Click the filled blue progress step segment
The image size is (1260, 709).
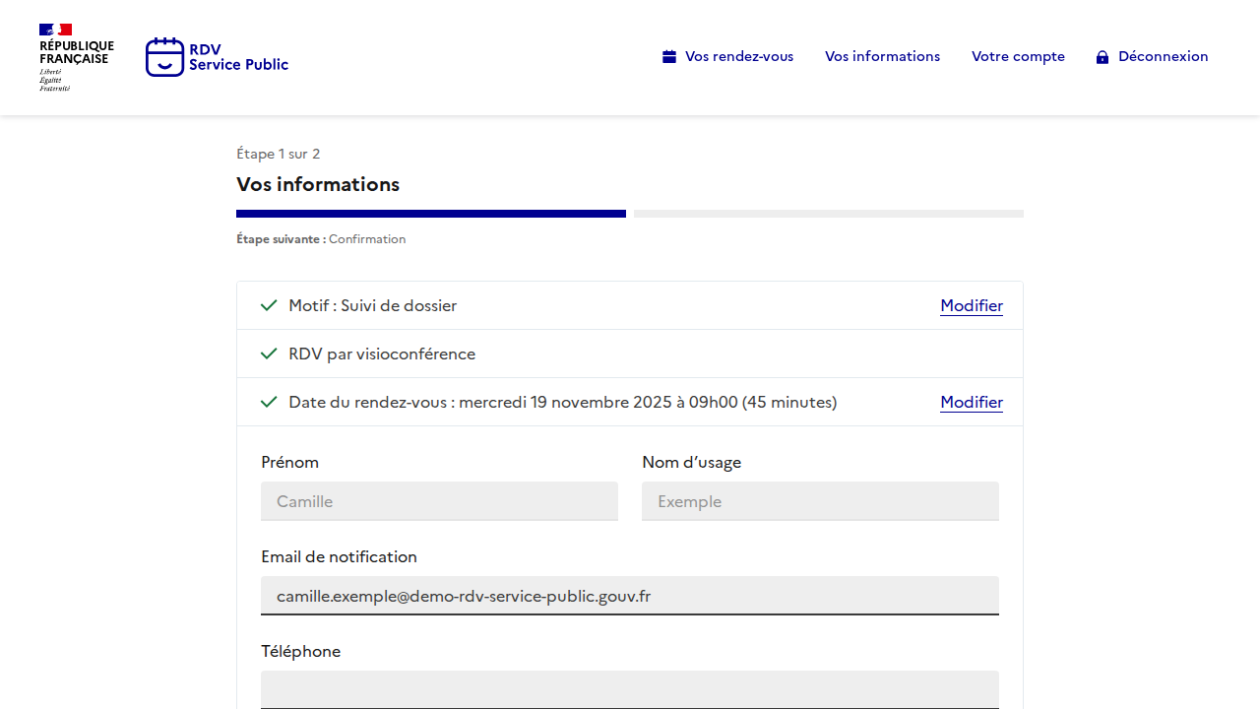click(431, 214)
